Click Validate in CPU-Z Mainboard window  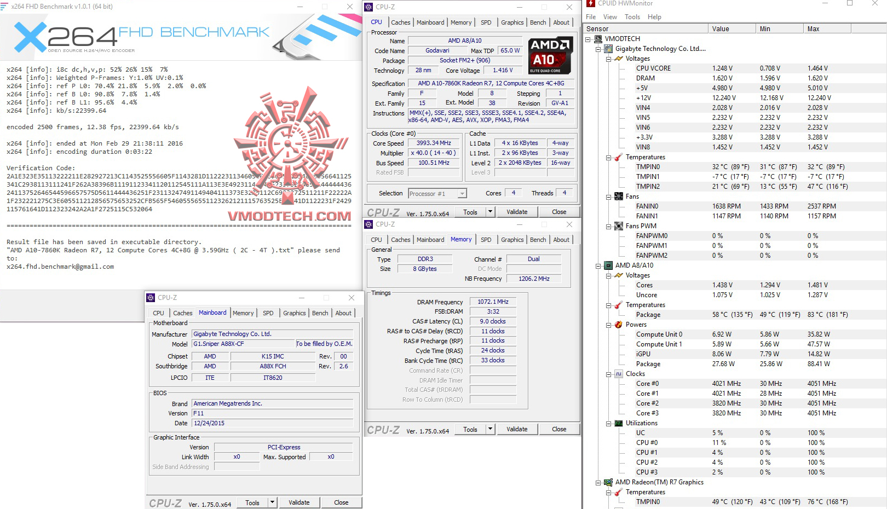tap(299, 502)
